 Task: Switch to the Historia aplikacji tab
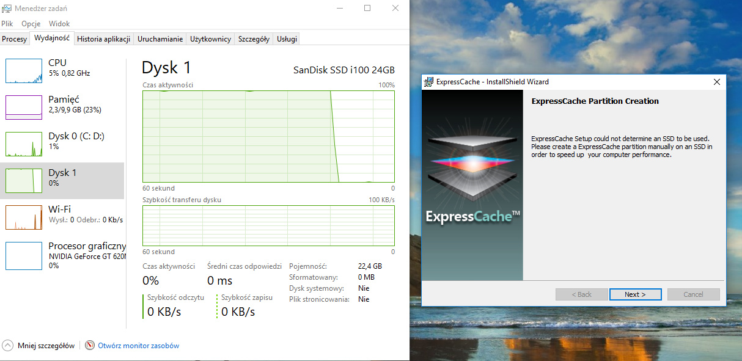click(x=104, y=39)
